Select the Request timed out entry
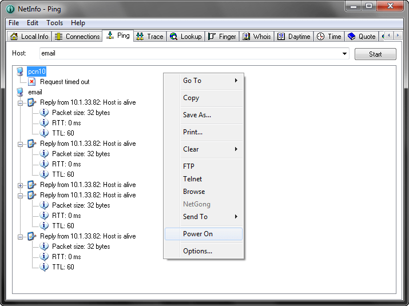409x306 pixels. (x=65, y=82)
